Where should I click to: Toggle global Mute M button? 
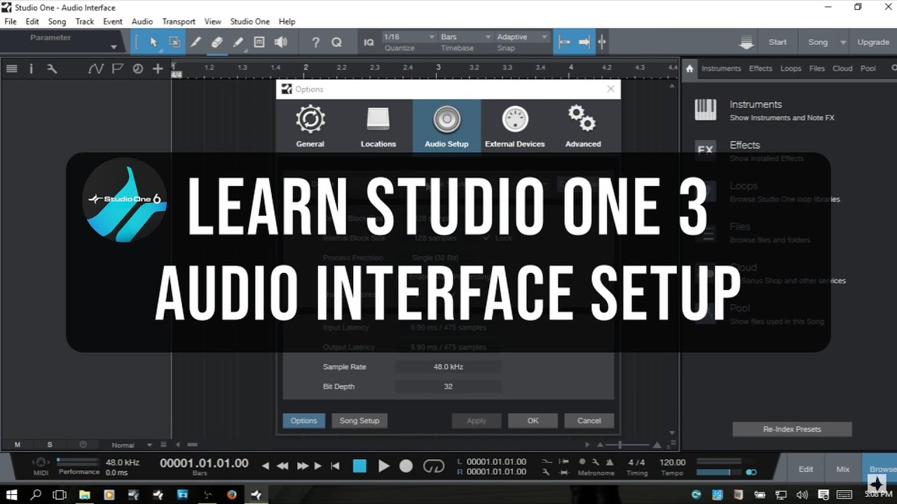[18, 444]
